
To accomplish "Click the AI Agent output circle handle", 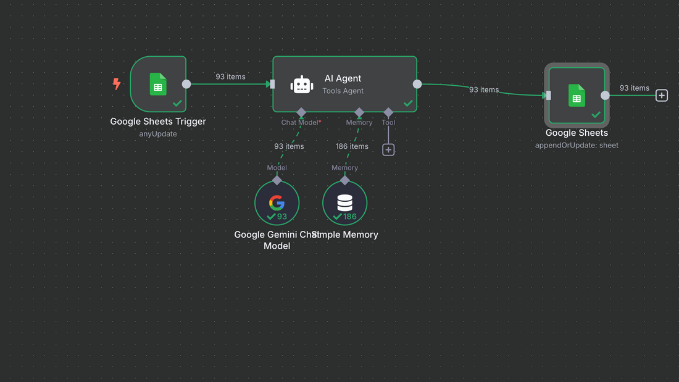I will point(417,84).
